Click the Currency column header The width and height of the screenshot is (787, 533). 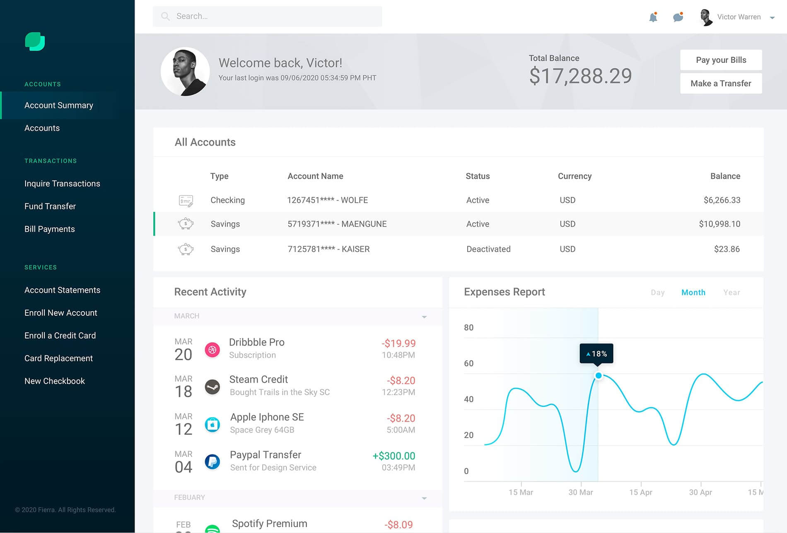pos(575,176)
